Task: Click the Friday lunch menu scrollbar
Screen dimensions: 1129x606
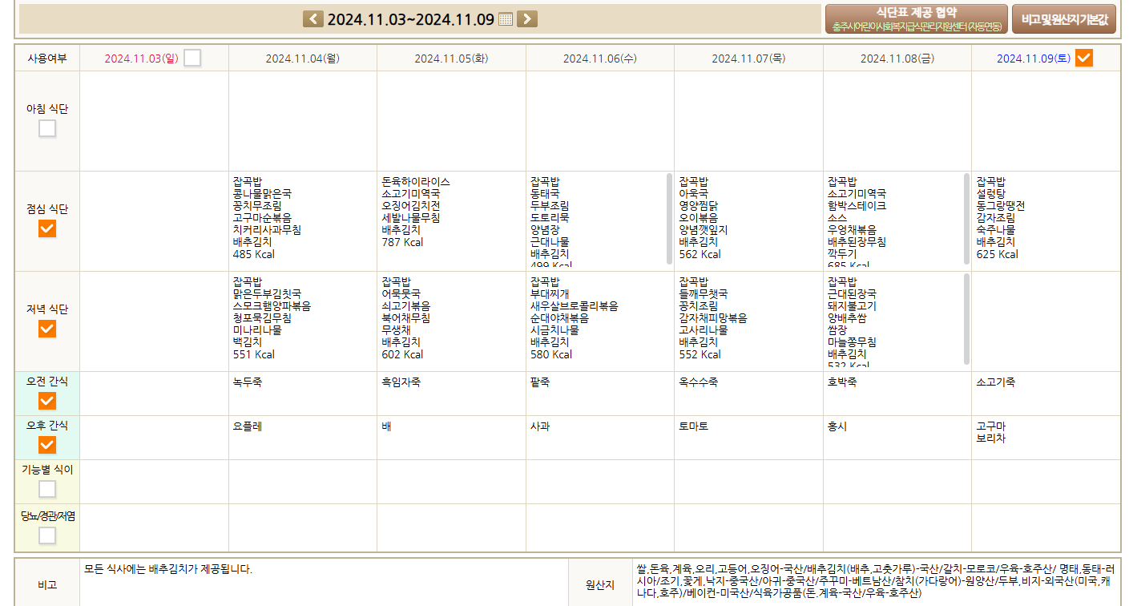Action: click(967, 218)
